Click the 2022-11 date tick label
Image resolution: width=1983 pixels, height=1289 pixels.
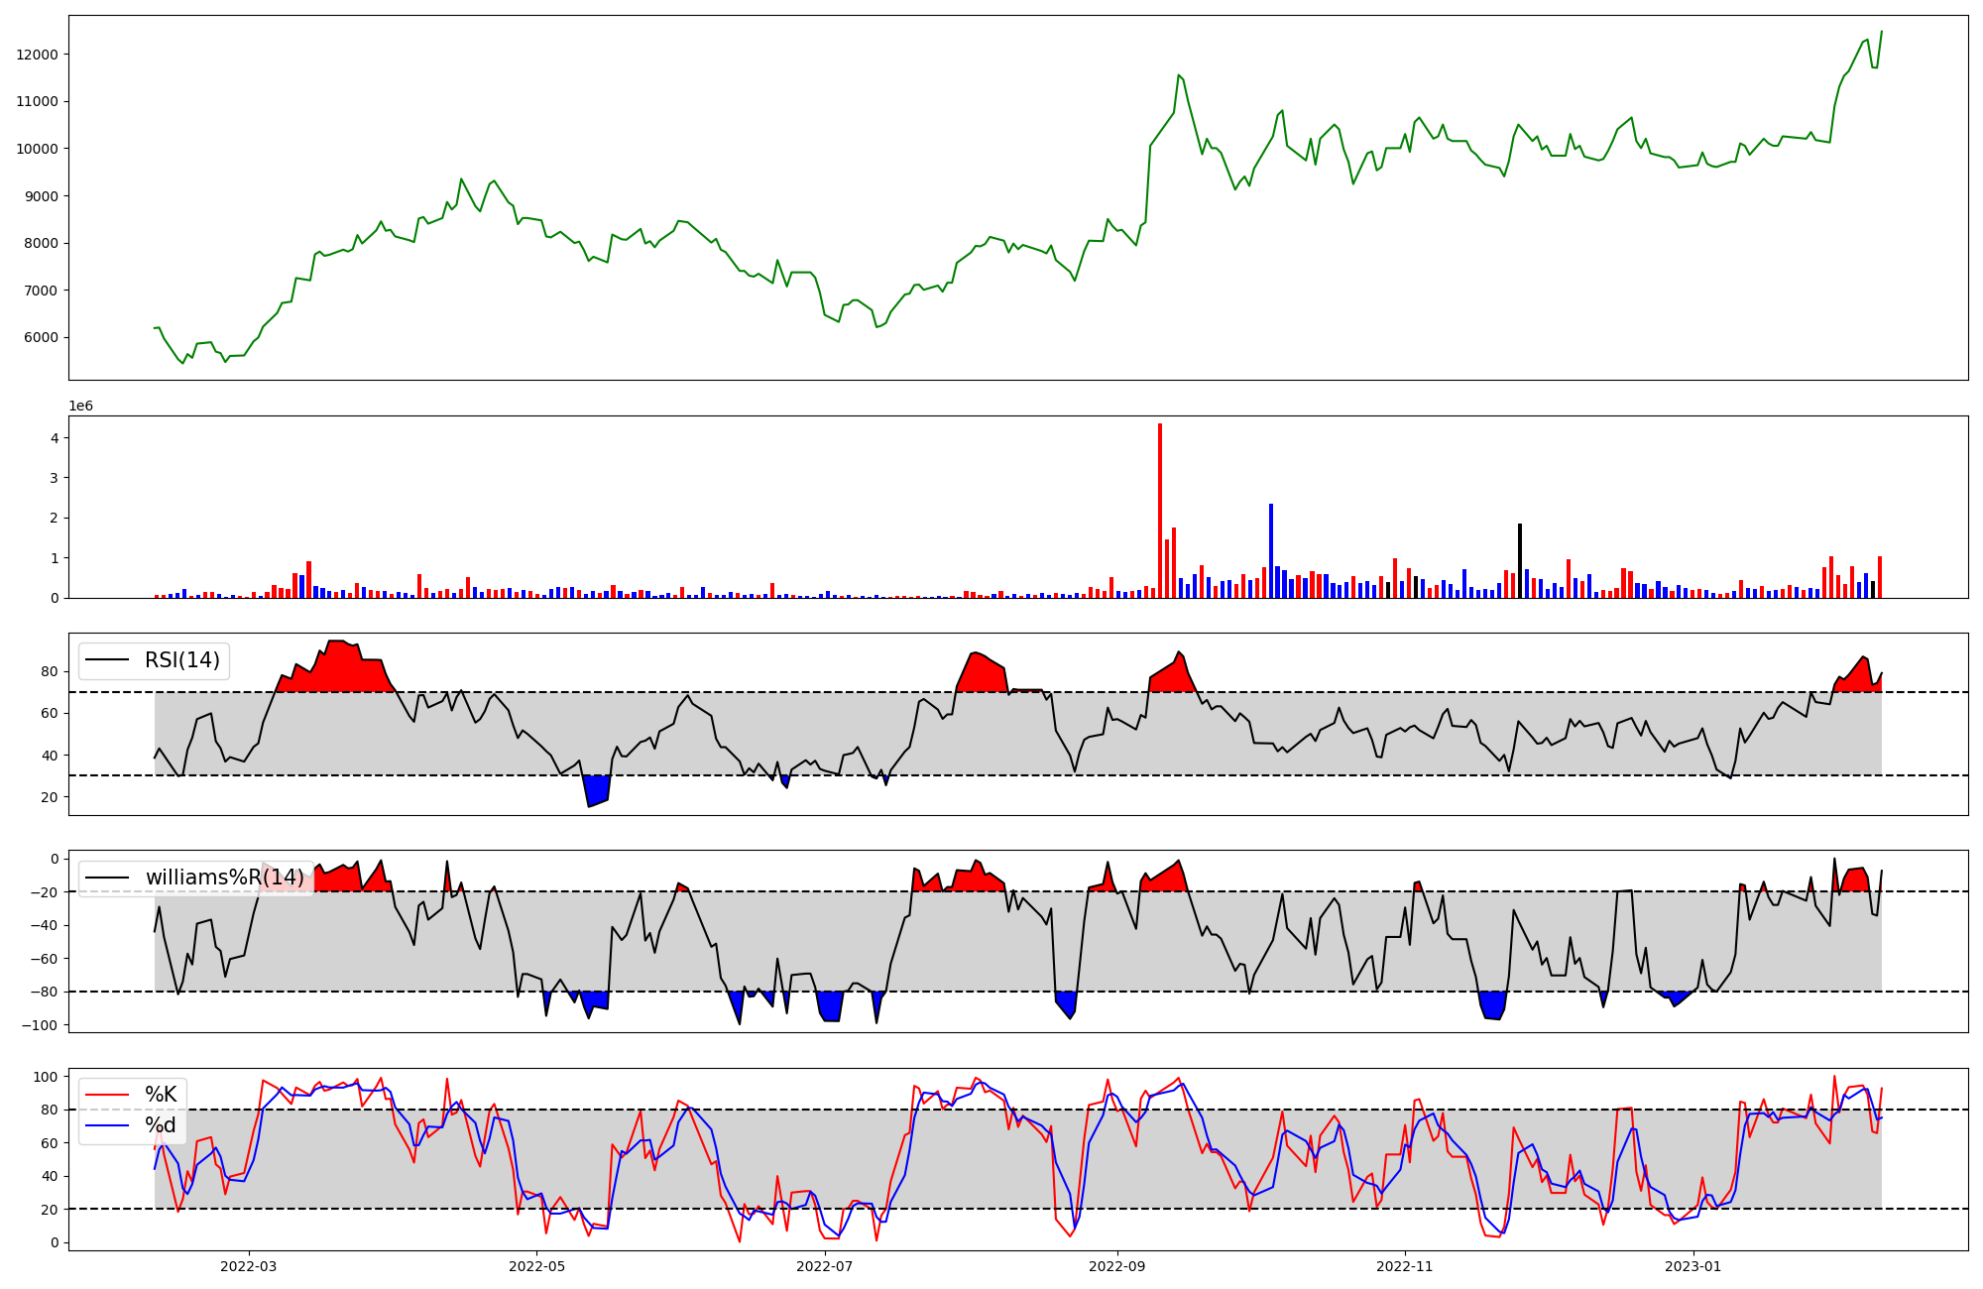pos(1405,1266)
